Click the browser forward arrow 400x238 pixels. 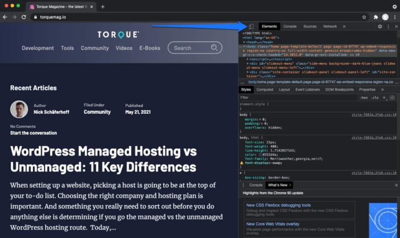[x=14, y=17]
